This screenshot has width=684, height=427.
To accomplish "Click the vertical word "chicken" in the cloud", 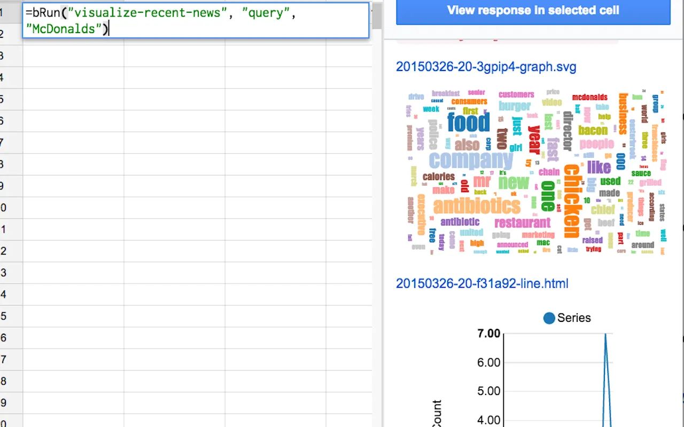I will (x=572, y=201).
